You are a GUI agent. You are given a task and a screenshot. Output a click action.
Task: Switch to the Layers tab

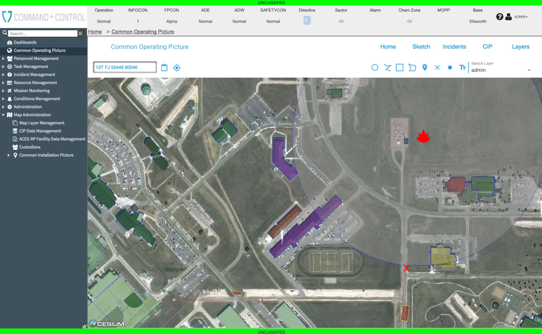pos(520,46)
